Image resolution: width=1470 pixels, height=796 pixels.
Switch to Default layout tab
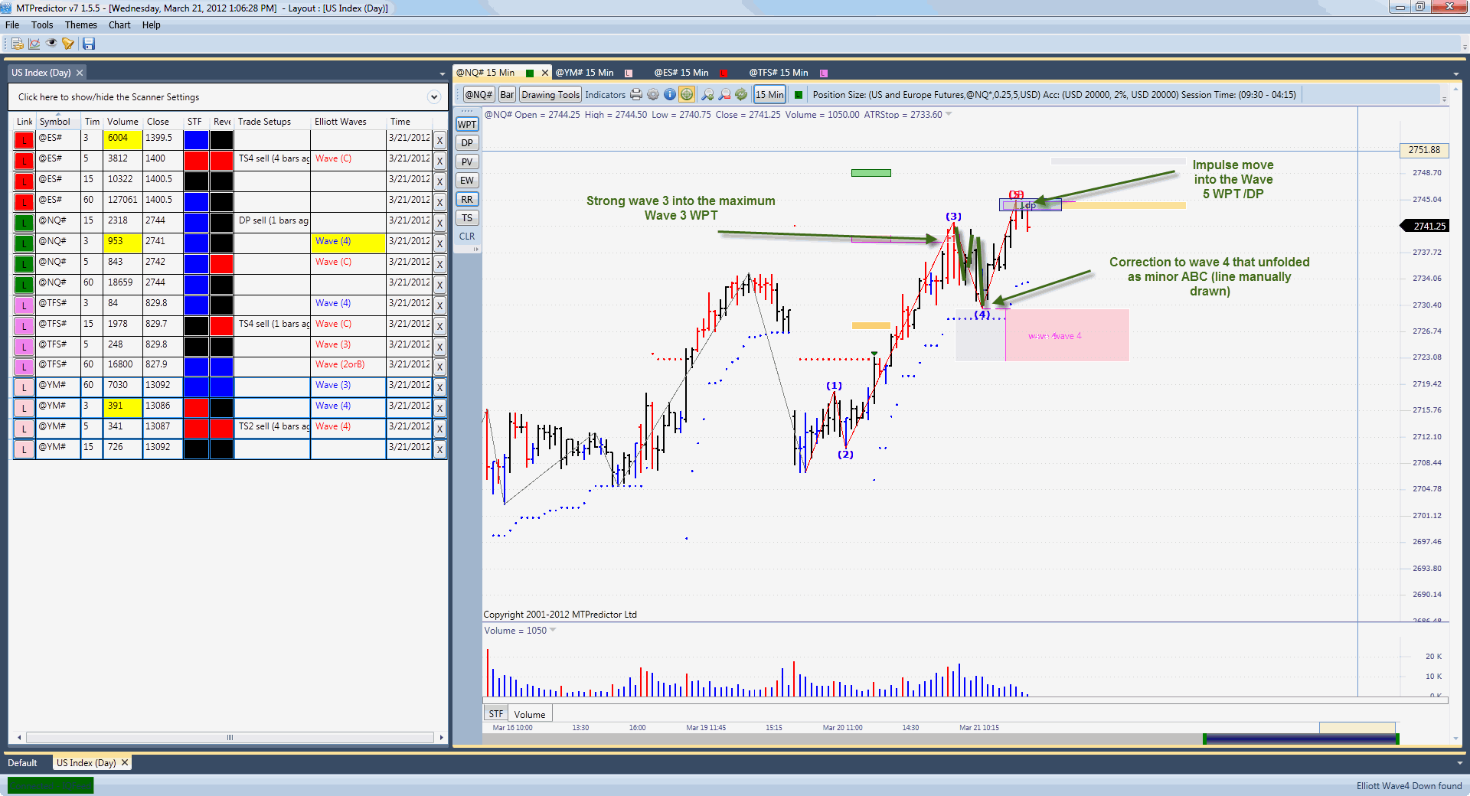tap(22, 763)
